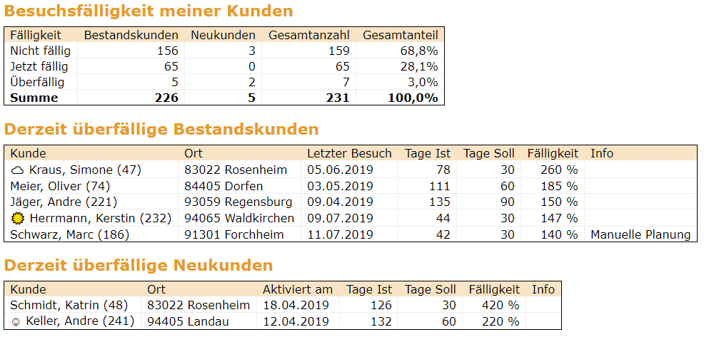Viewport: 704px width, 337px height.
Task: Select the 'Überfällig' row in summary table
Action: coord(37,82)
